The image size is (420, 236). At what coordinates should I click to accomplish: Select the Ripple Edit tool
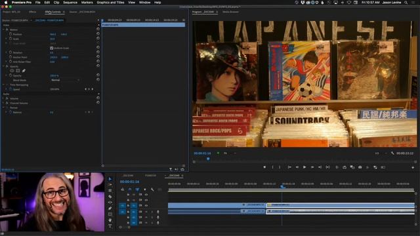[110, 191]
